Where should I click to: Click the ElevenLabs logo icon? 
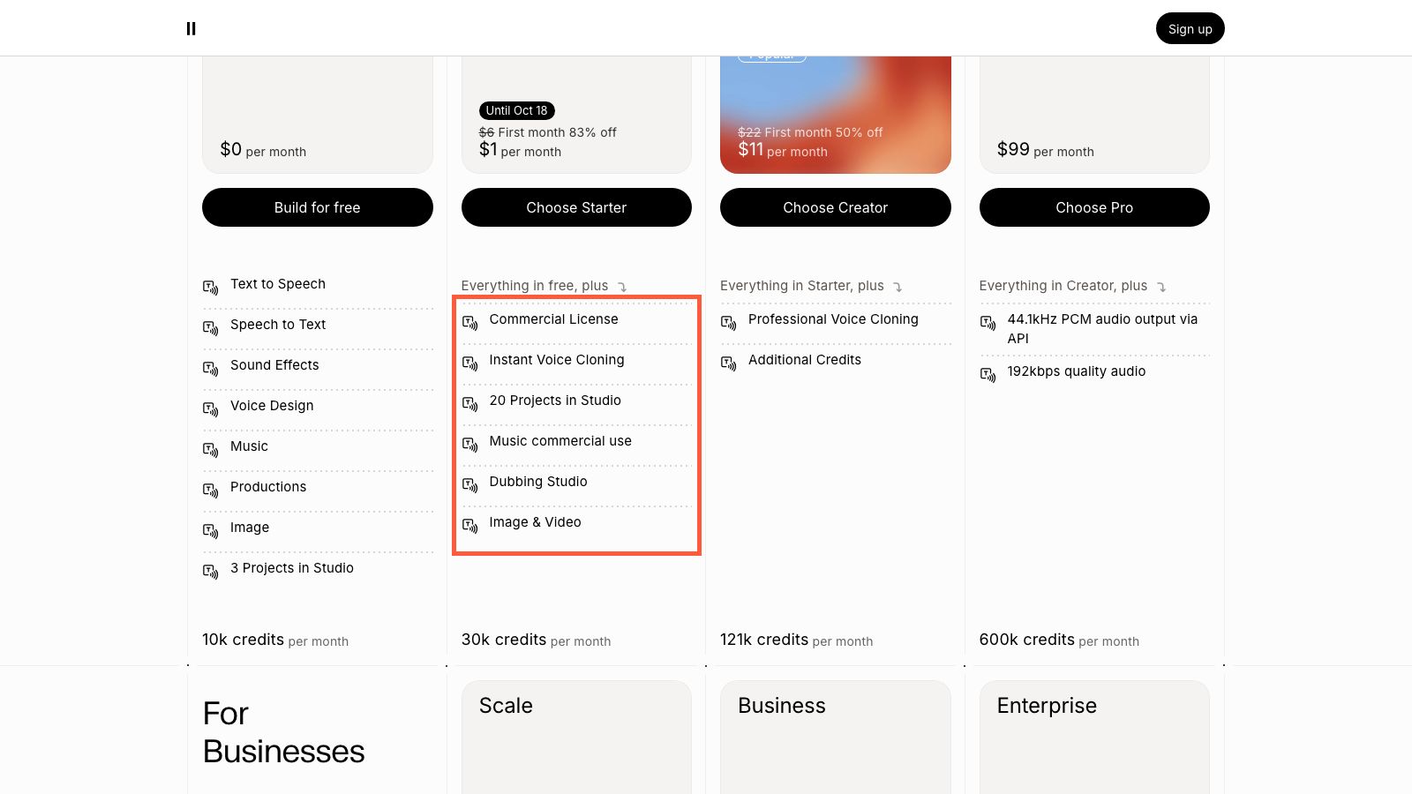click(191, 28)
